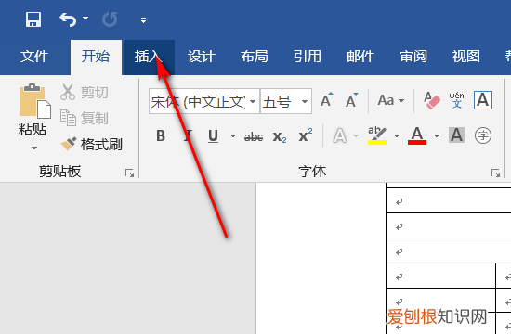Toggle Italic formatting

[188, 135]
